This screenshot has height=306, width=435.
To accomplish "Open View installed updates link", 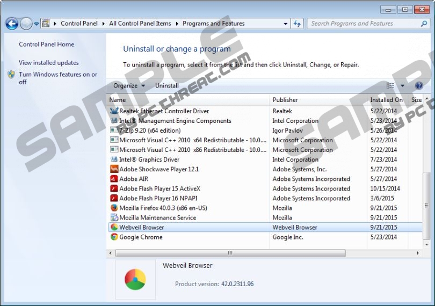I will (x=48, y=63).
